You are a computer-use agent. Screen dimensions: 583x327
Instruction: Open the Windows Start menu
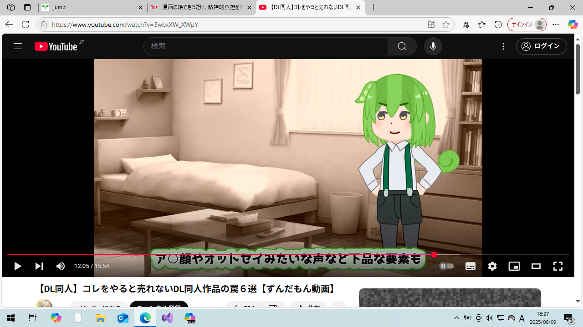point(11,318)
